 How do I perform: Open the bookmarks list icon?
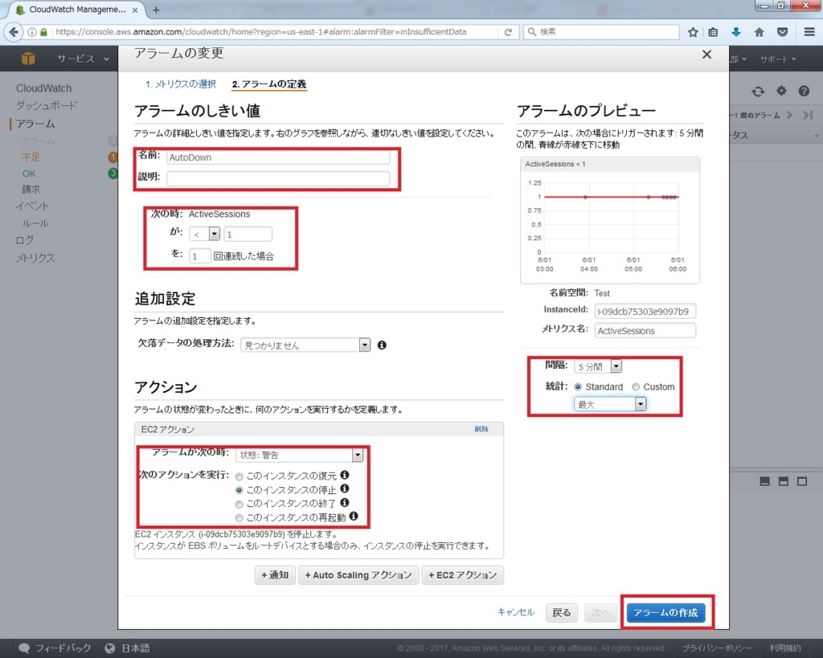tap(713, 32)
